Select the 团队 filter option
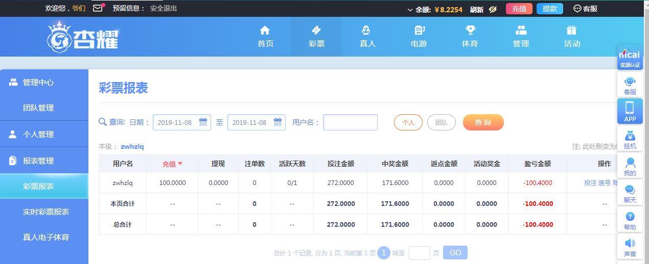 pos(442,122)
